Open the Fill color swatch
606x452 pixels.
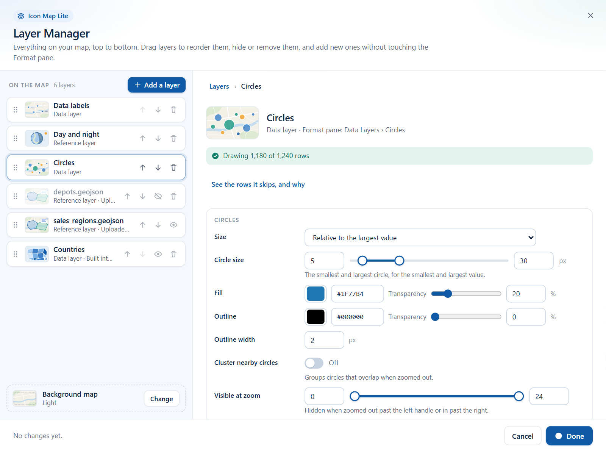coord(315,294)
